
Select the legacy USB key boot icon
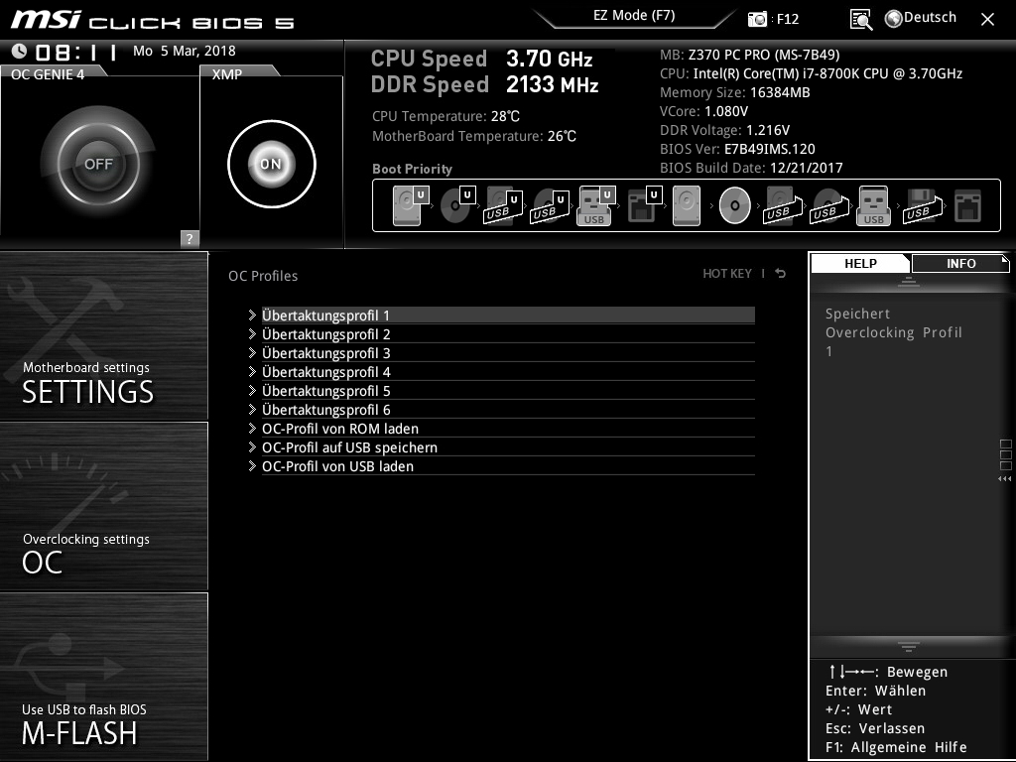click(x=874, y=206)
